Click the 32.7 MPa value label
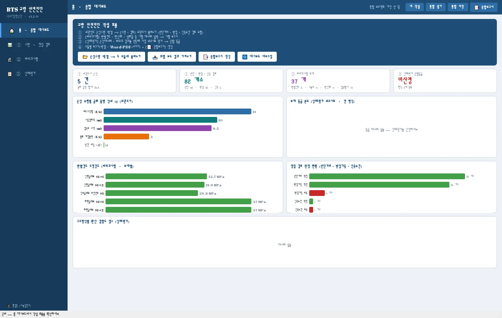Image resolution: width=502 pixels, height=318 pixels. pos(216,177)
